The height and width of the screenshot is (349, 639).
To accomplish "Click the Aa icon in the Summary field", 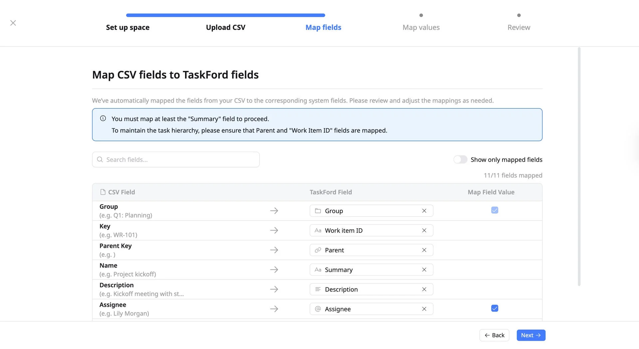I will (x=318, y=270).
